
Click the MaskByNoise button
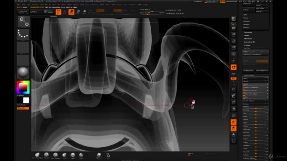(249, 71)
